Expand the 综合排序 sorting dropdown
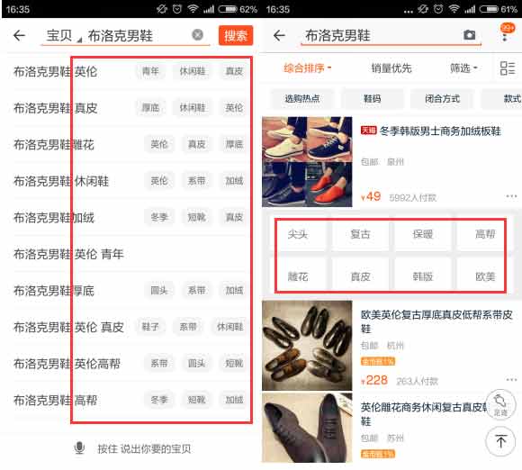This screenshot has width=522, height=470. click(307, 68)
